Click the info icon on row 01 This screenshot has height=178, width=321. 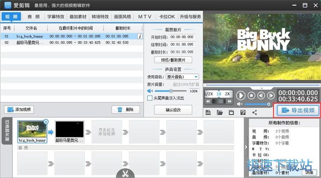pos(140,36)
